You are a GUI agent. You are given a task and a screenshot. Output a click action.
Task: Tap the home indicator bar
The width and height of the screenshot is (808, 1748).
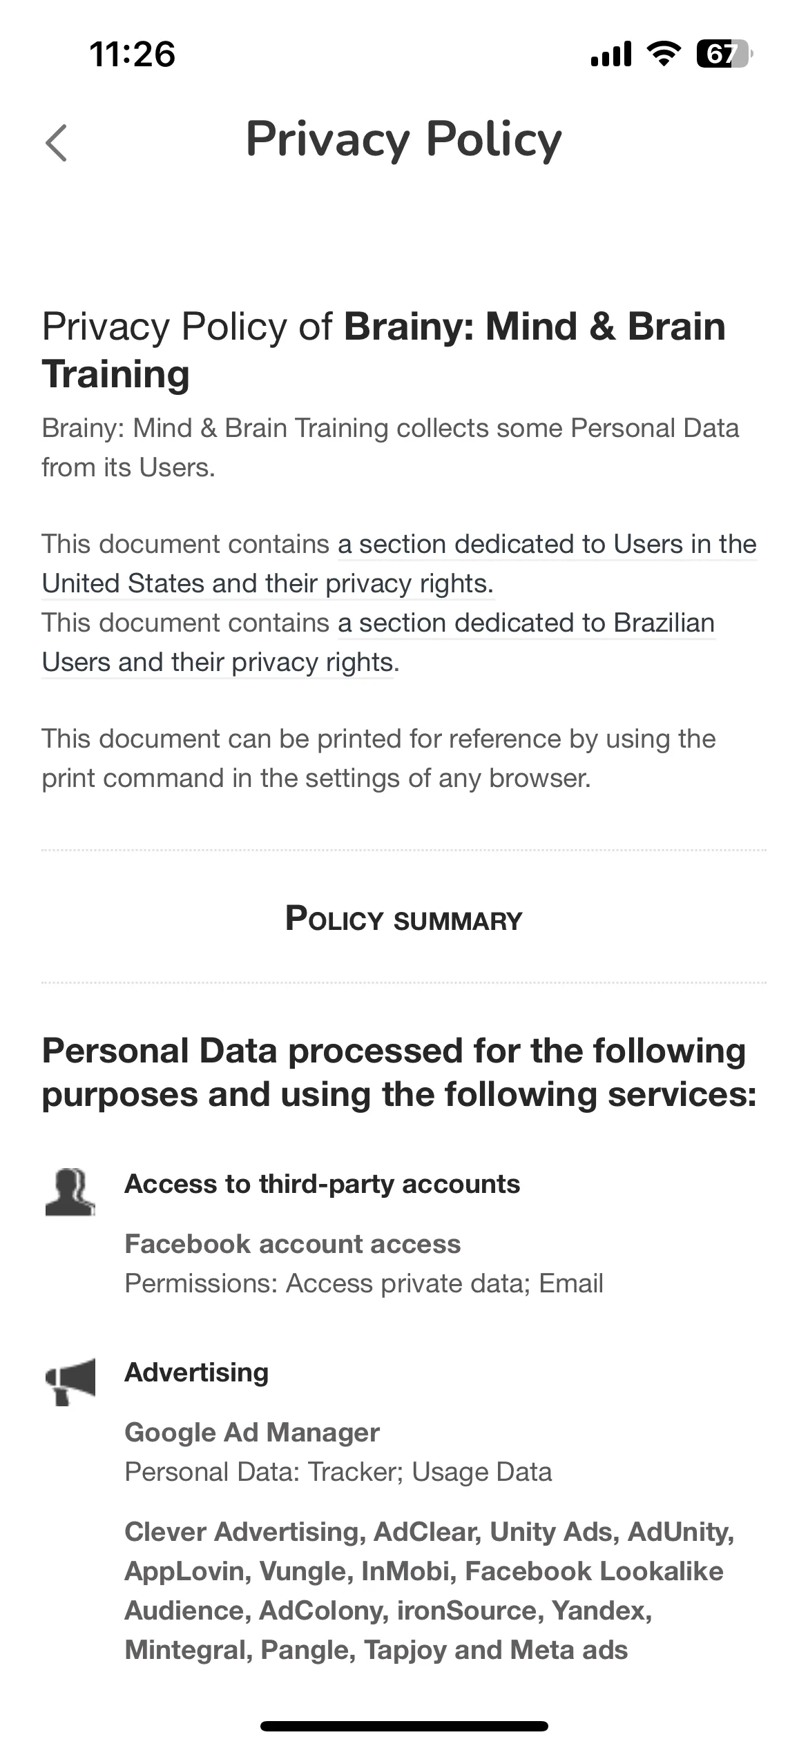coord(404,1726)
